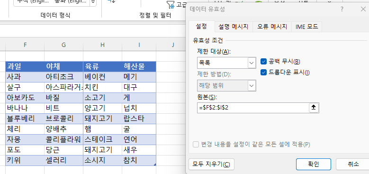Click the 비트 cell
The width and height of the screenshot is (369, 174).
click(x=64, y=108)
